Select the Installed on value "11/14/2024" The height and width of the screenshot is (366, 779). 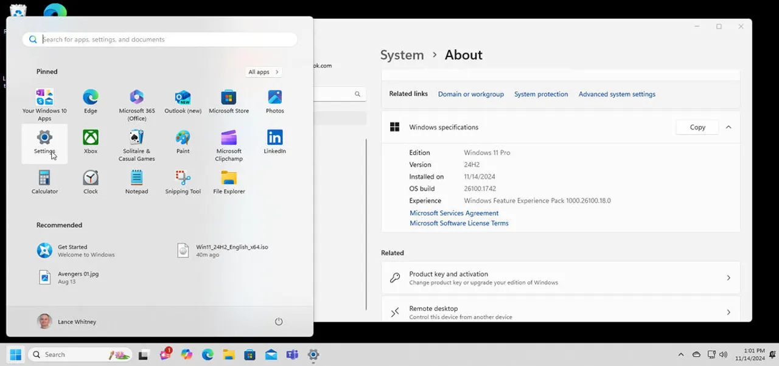click(x=480, y=177)
